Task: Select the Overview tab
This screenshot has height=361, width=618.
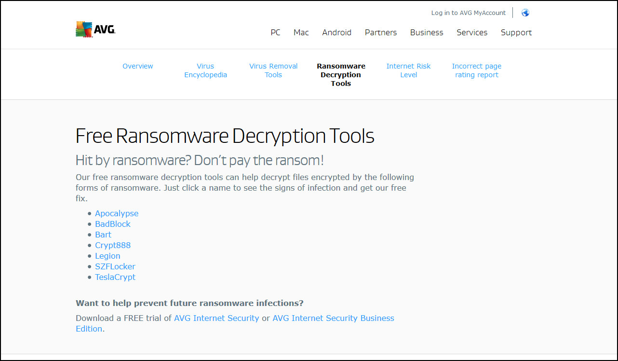Action: (137, 66)
